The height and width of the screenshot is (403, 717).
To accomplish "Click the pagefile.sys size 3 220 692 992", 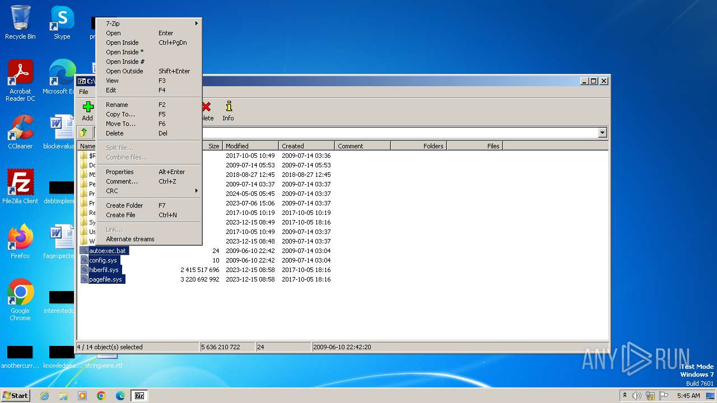I will click(x=199, y=279).
